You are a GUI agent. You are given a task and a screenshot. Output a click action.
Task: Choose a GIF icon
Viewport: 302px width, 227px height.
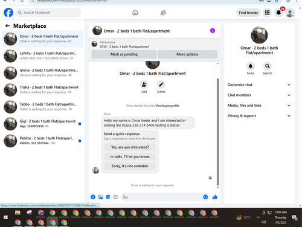pyautogui.click(x=115, y=197)
